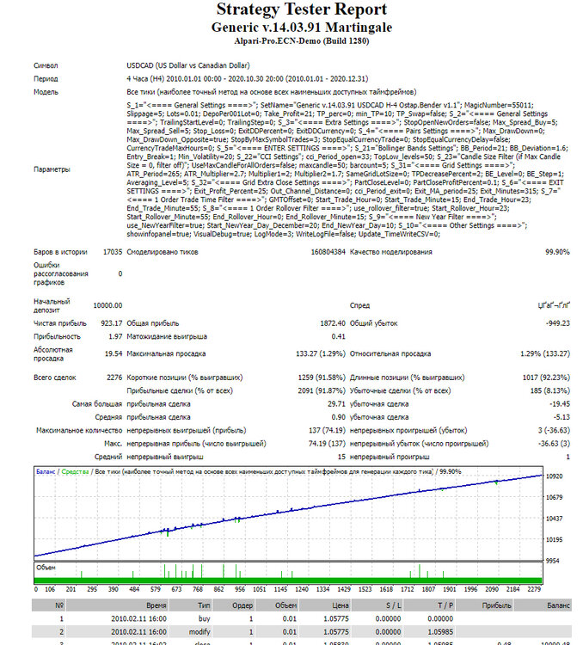Select loss trades value '185 (8.13%)'
This screenshot has height=645, width=583.
click(550, 390)
